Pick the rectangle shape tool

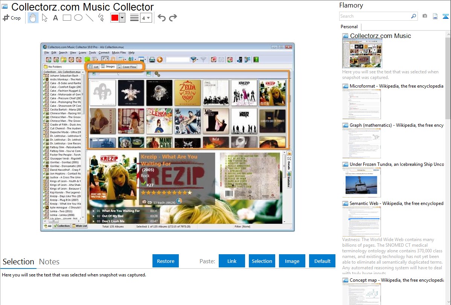[67, 18]
